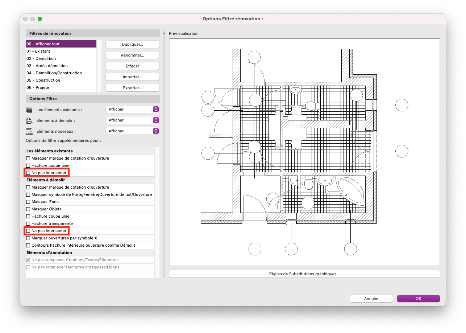Click the existing elements brick wall icon
Screen dimensions: 466x333
(29, 109)
